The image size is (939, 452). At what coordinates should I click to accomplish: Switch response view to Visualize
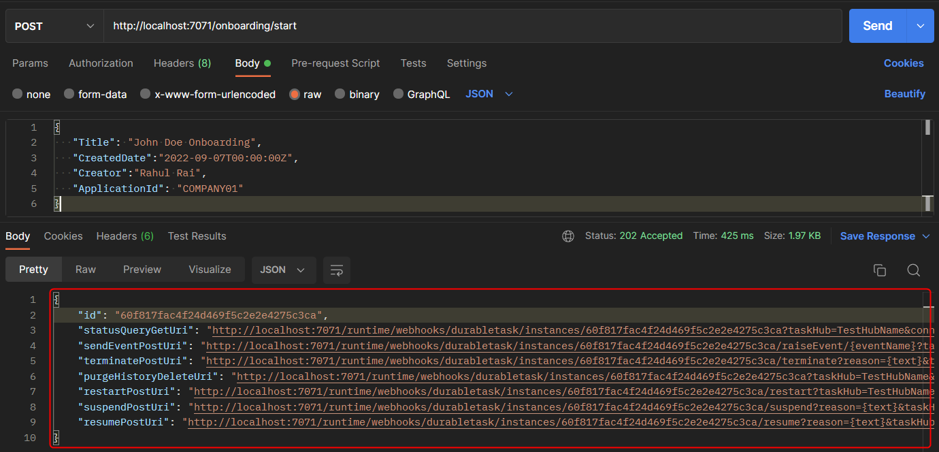point(210,270)
